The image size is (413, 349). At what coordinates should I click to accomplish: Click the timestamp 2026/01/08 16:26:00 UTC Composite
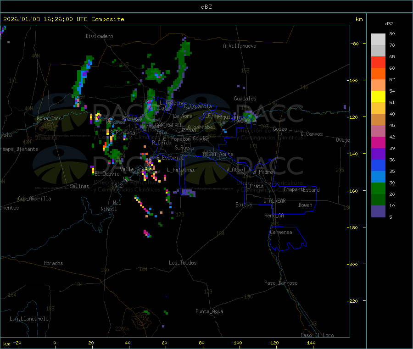click(63, 19)
